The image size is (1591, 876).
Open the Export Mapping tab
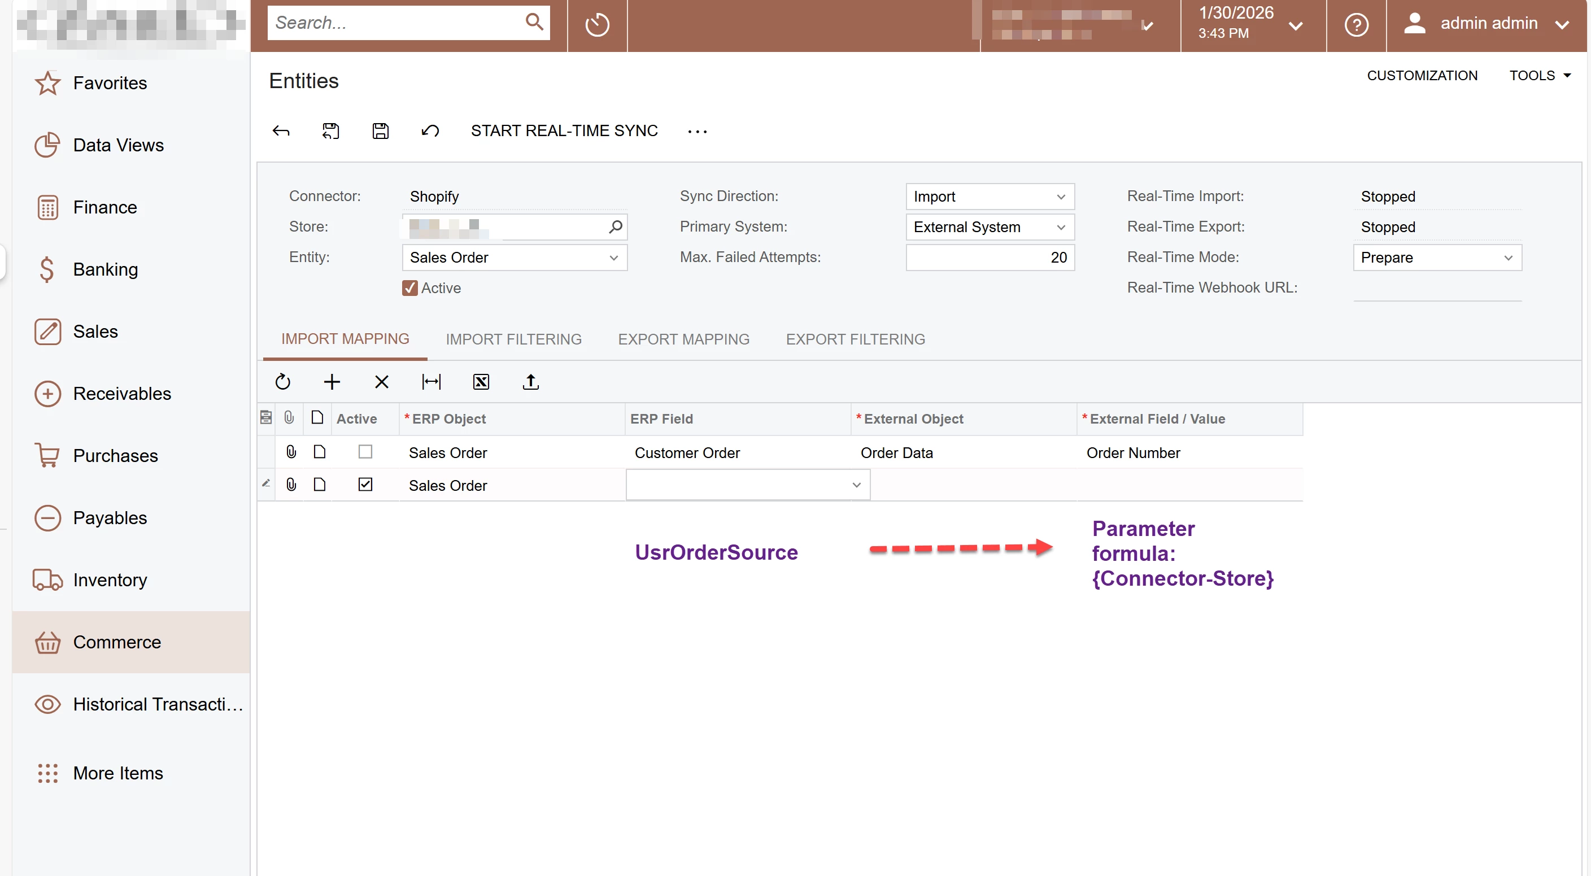tap(683, 339)
